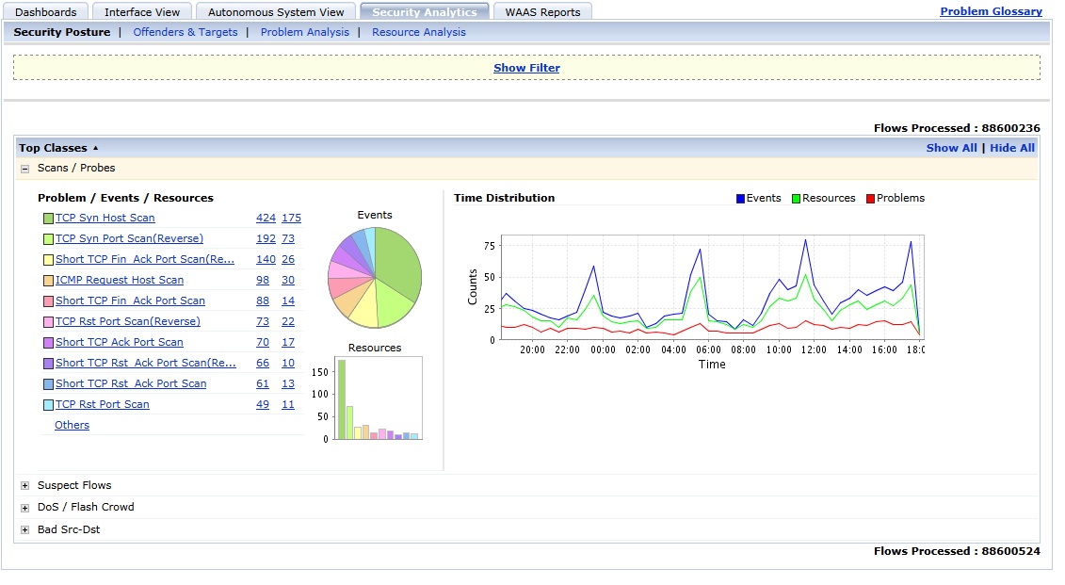Click Show All classes link
Screen dimensions: 1065x585
click(952, 148)
